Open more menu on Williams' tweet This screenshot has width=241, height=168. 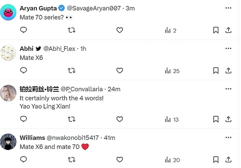(229, 137)
